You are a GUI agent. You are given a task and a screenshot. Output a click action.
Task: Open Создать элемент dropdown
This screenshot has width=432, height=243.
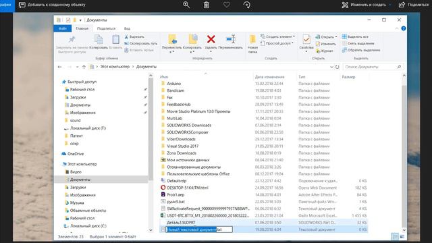[278, 36]
